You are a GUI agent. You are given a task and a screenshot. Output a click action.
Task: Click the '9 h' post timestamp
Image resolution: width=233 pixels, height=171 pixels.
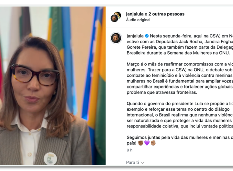(129, 150)
